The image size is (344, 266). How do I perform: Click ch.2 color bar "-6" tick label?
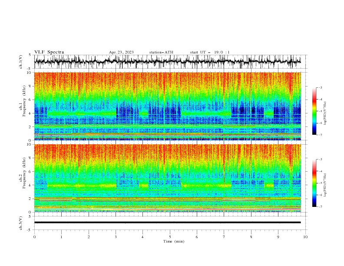point(321,195)
